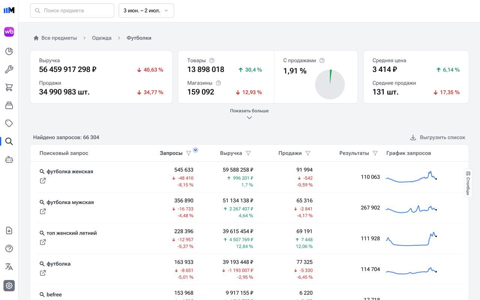480x300 pixels.
Task: Click Выгрузить список button
Action: [438, 138]
